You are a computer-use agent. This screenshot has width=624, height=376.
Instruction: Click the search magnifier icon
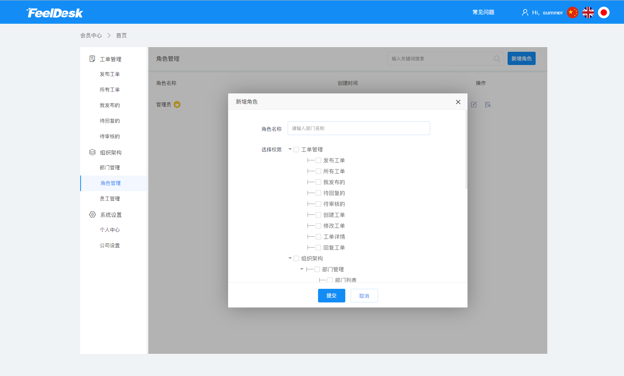click(497, 59)
